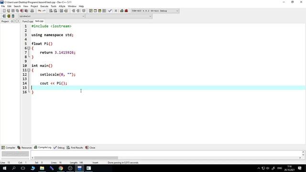Click the Windows Start button
The image size is (306, 172).
pos(4,168)
